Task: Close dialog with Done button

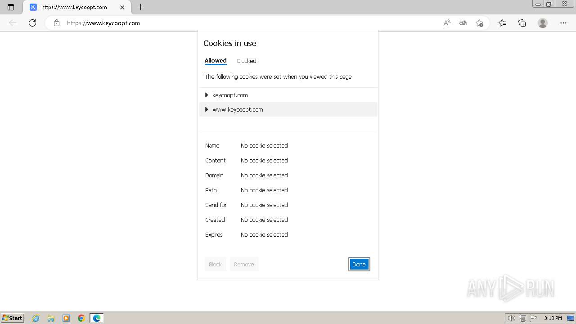Action: [x=359, y=264]
